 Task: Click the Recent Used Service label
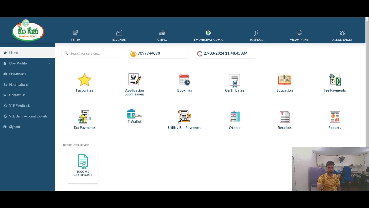point(76,145)
